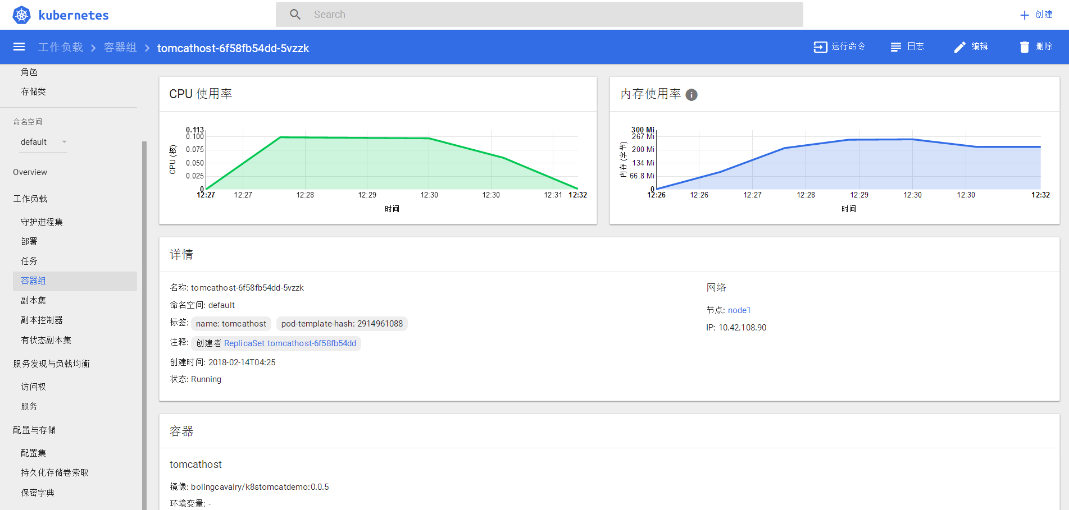Select 存储类 in the sidebar

pyautogui.click(x=34, y=91)
